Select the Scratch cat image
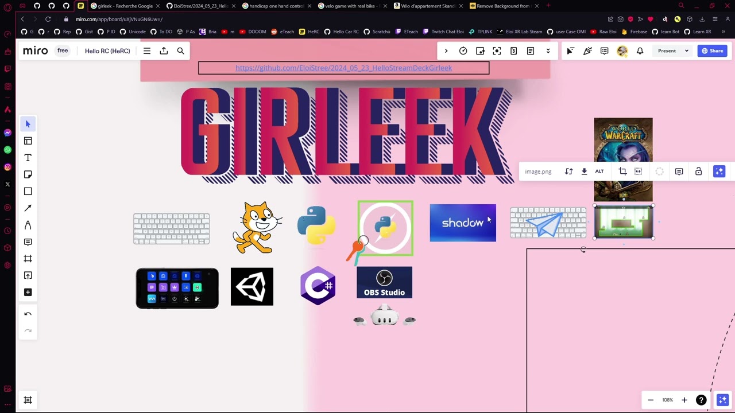Viewport: 735px width, 413px height. (x=257, y=228)
